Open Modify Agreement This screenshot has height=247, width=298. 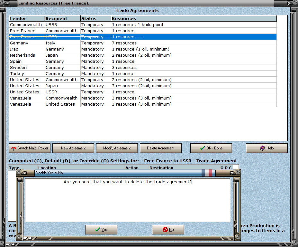click(117, 148)
